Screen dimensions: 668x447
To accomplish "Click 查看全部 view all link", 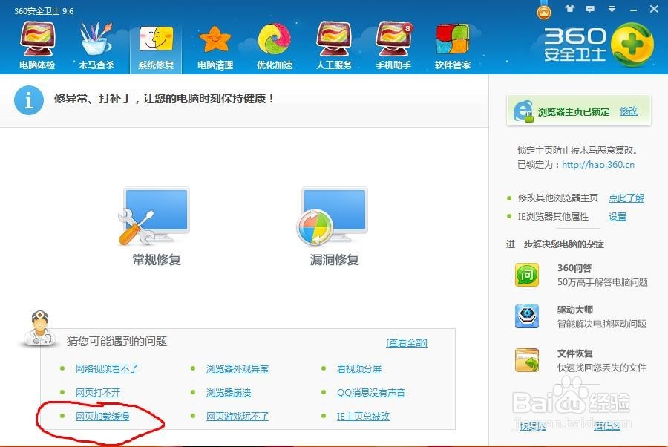I will tap(407, 342).
